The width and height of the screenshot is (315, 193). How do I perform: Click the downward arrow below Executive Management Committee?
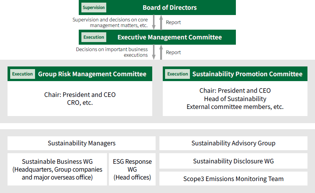pyautogui.click(x=154, y=52)
